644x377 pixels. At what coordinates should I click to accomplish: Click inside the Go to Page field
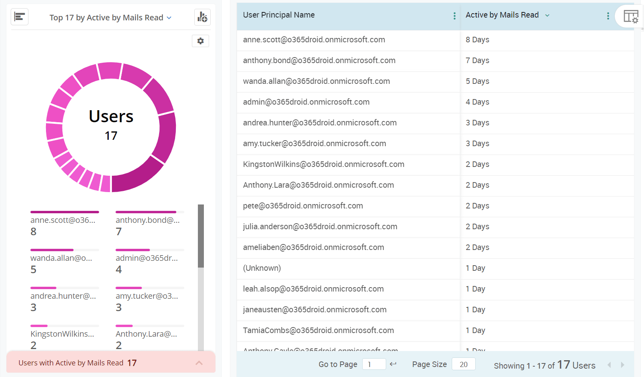(x=374, y=364)
